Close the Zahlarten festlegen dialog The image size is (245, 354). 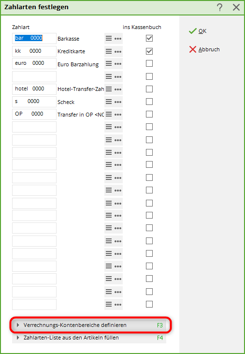pos(236,7)
